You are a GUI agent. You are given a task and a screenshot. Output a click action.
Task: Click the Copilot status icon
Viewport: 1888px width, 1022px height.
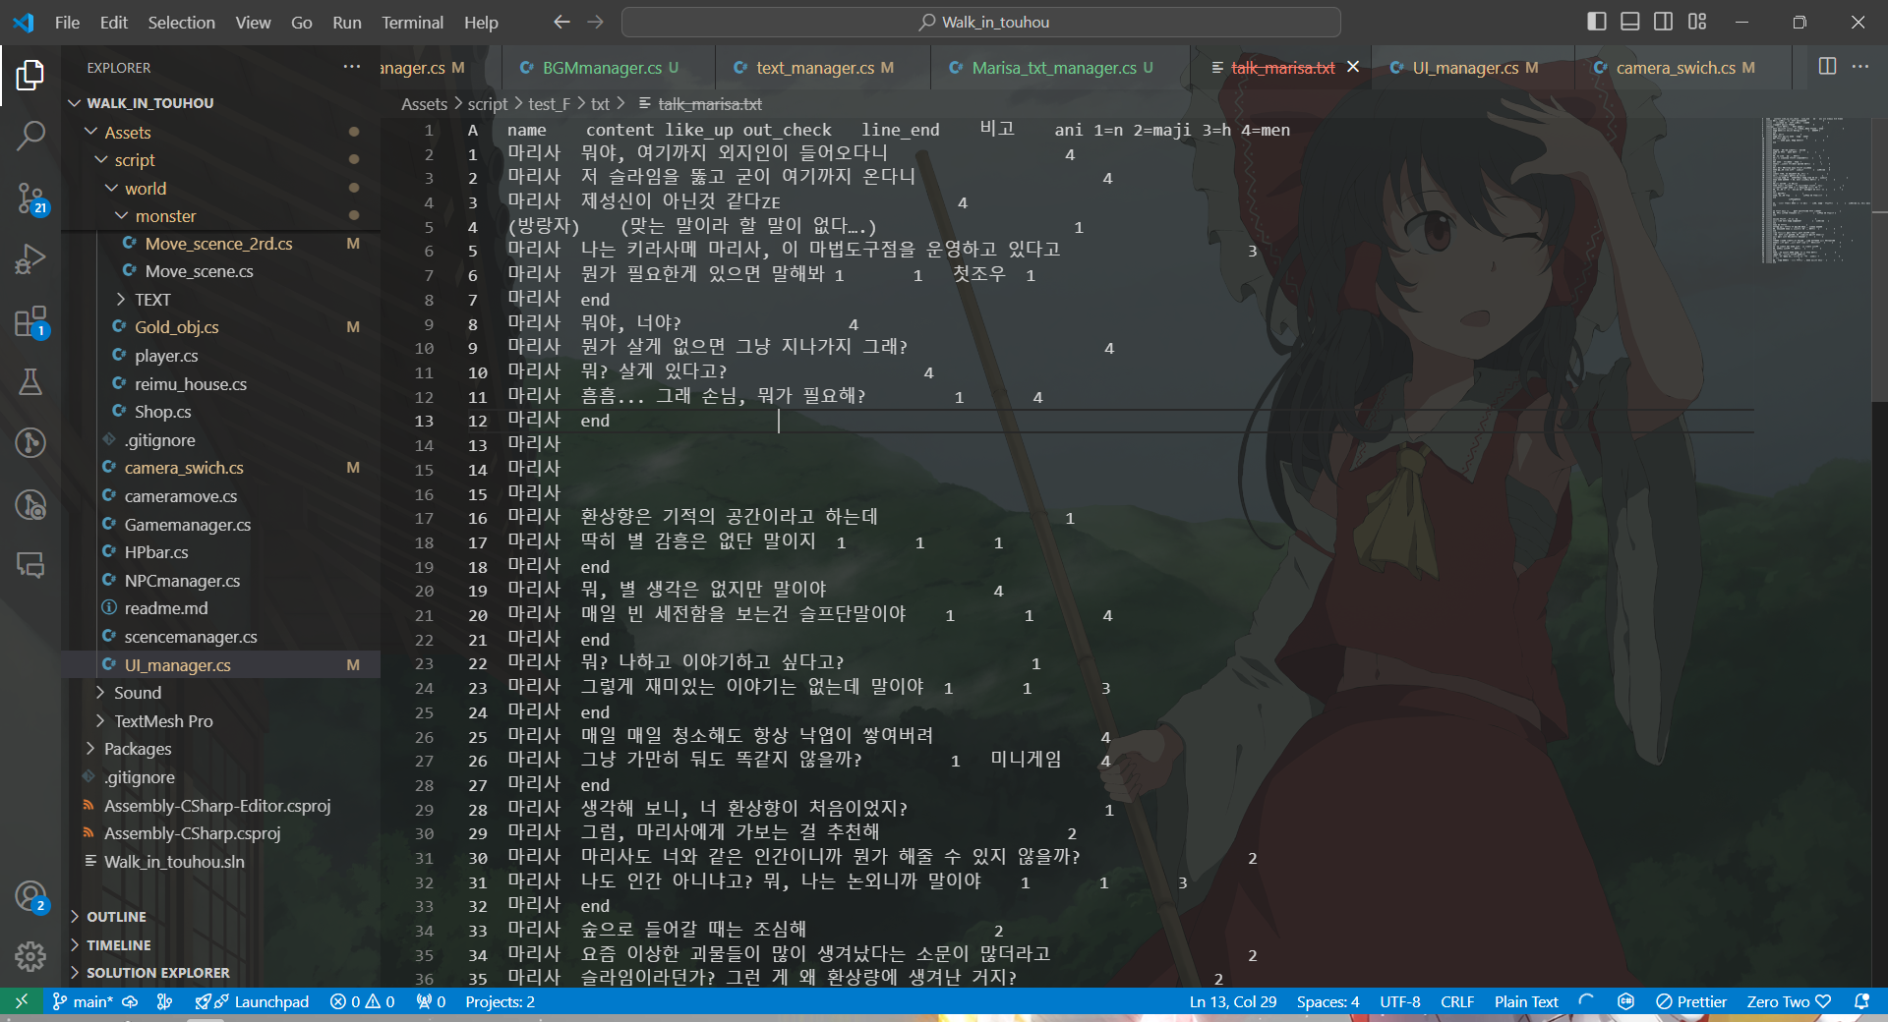[1625, 1001]
